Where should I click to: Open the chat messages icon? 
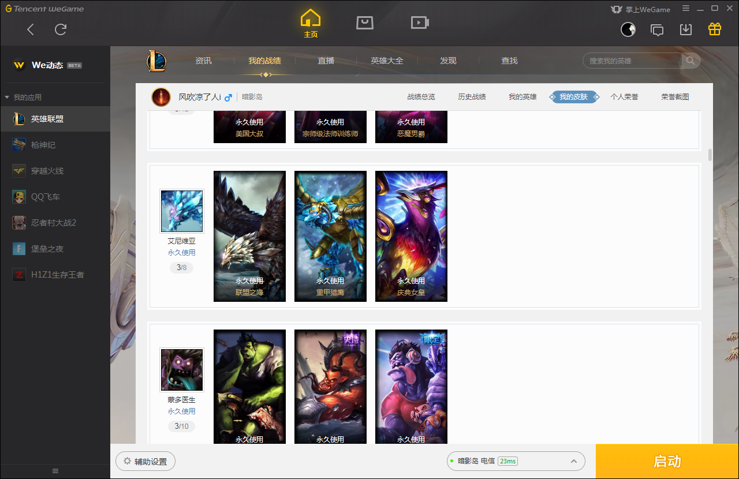pyautogui.click(x=657, y=29)
